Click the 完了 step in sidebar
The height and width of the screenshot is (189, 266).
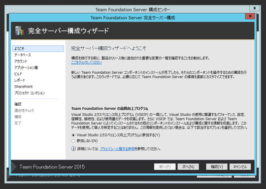(18, 123)
